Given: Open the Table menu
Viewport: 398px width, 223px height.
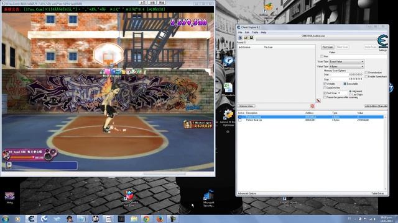Looking at the screenshot, I should click(255, 32).
